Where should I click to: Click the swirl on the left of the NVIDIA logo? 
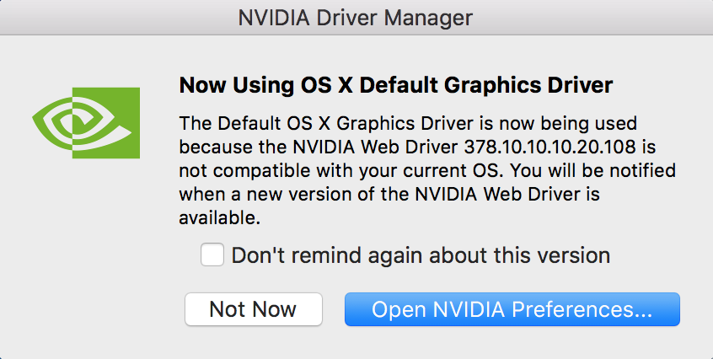click(x=52, y=122)
